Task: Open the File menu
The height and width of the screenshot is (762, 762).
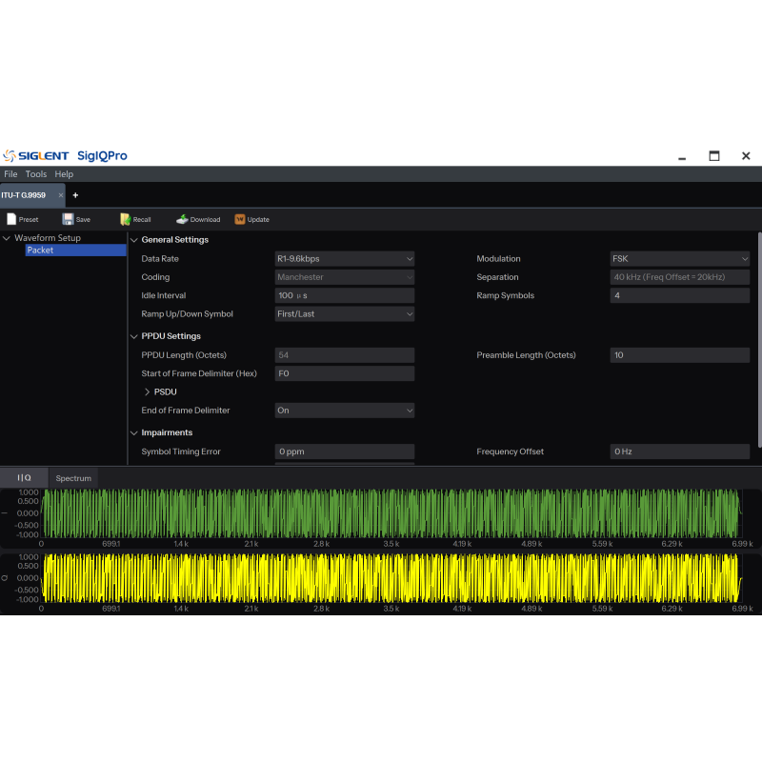Action: [10, 174]
